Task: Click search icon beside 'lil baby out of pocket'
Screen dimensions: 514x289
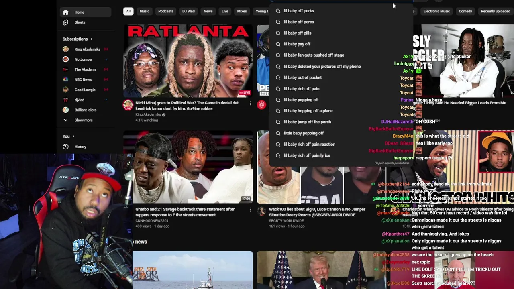Action: (278, 77)
